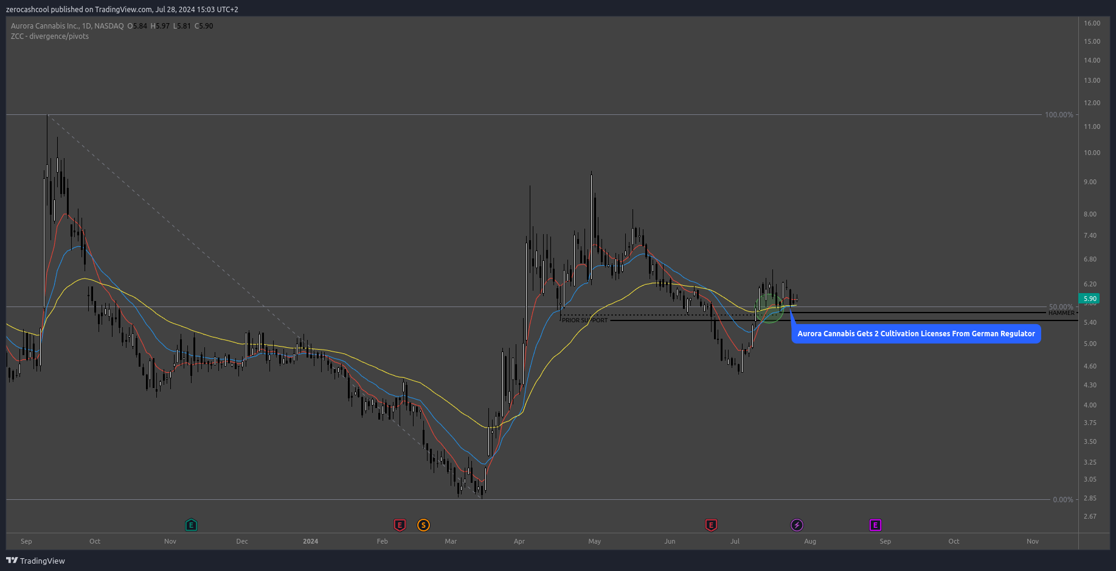Click the zerocashcool published header text
The image size is (1116, 571).
(x=122, y=9)
